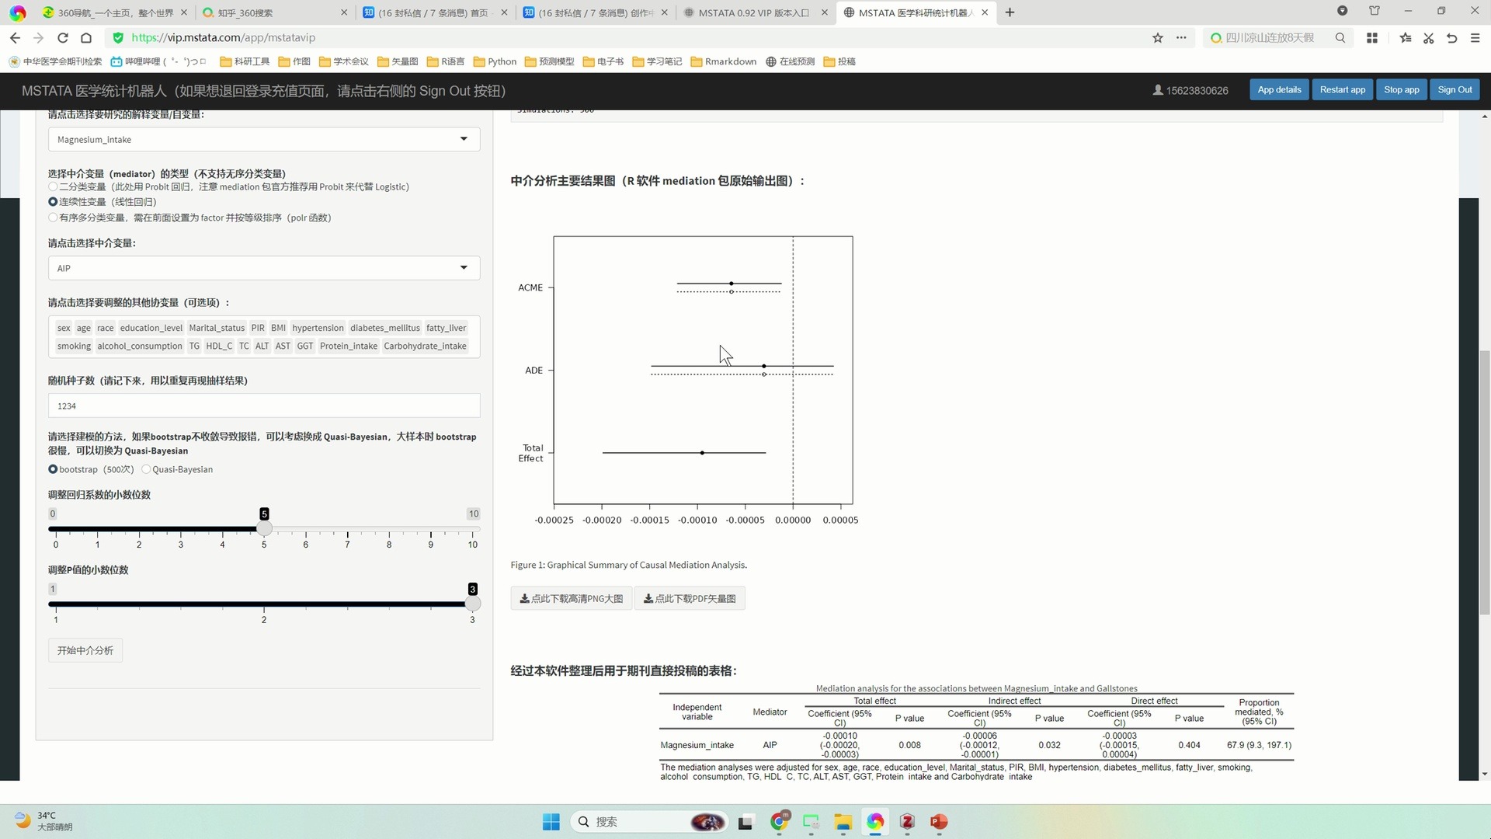
Task: Click the scissors screenshot tool icon
Action: tap(1428, 37)
